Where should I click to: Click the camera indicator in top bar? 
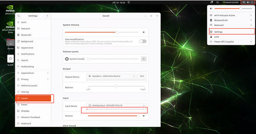click(218, 2)
